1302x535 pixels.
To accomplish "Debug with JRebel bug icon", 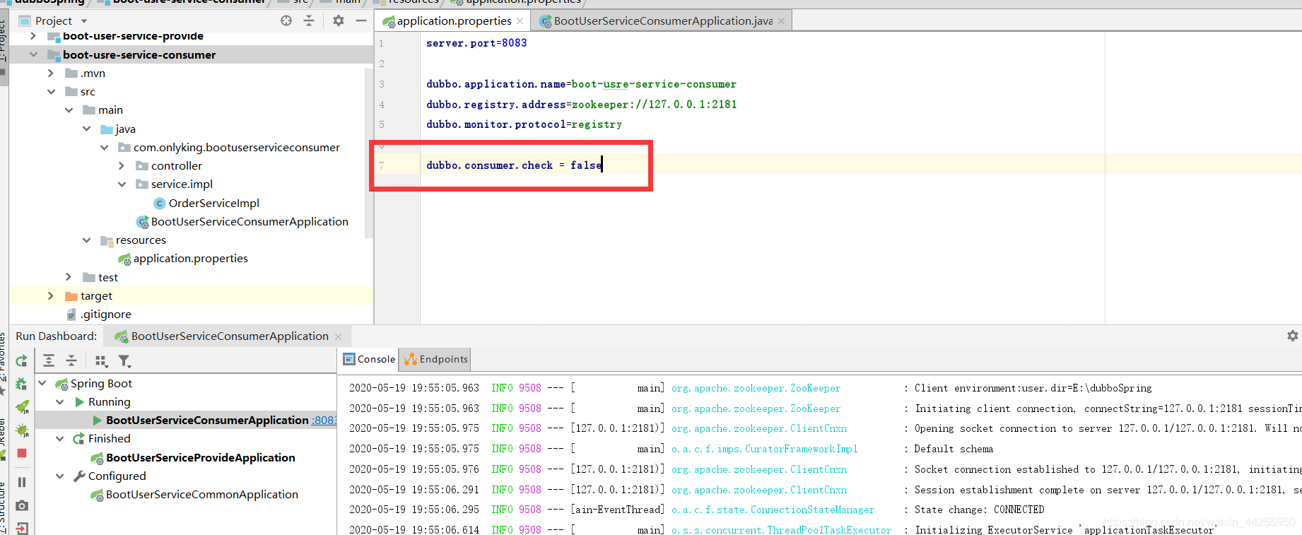I will (x=22, y=430).
